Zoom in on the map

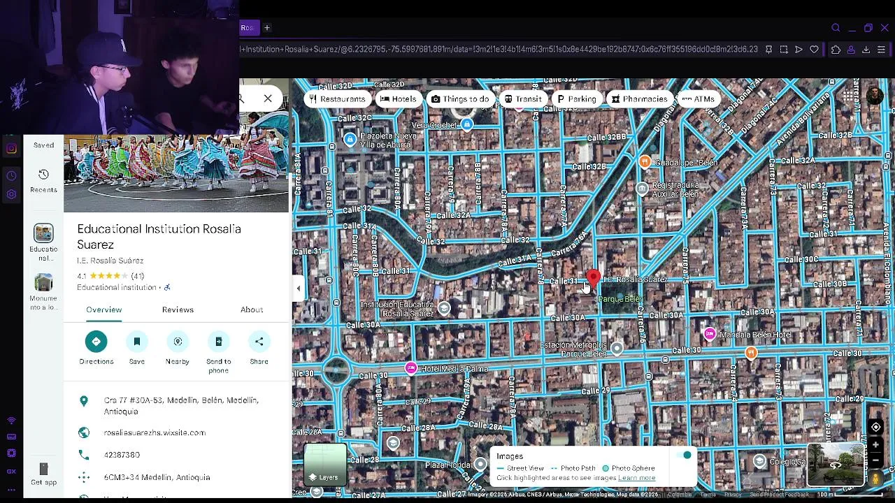tap(875, 444)
